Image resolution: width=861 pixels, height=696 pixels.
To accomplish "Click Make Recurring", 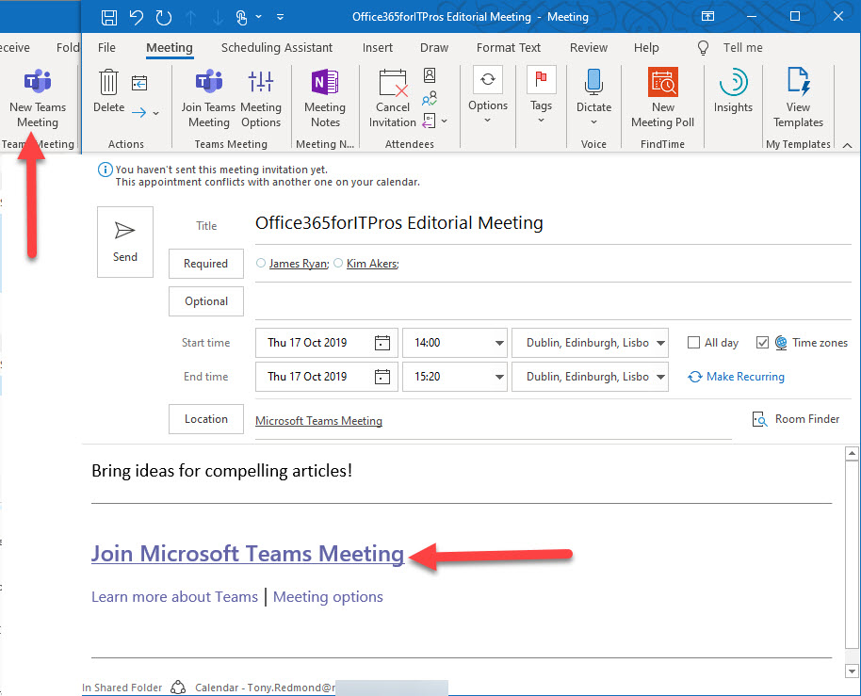I will point(737,377).
